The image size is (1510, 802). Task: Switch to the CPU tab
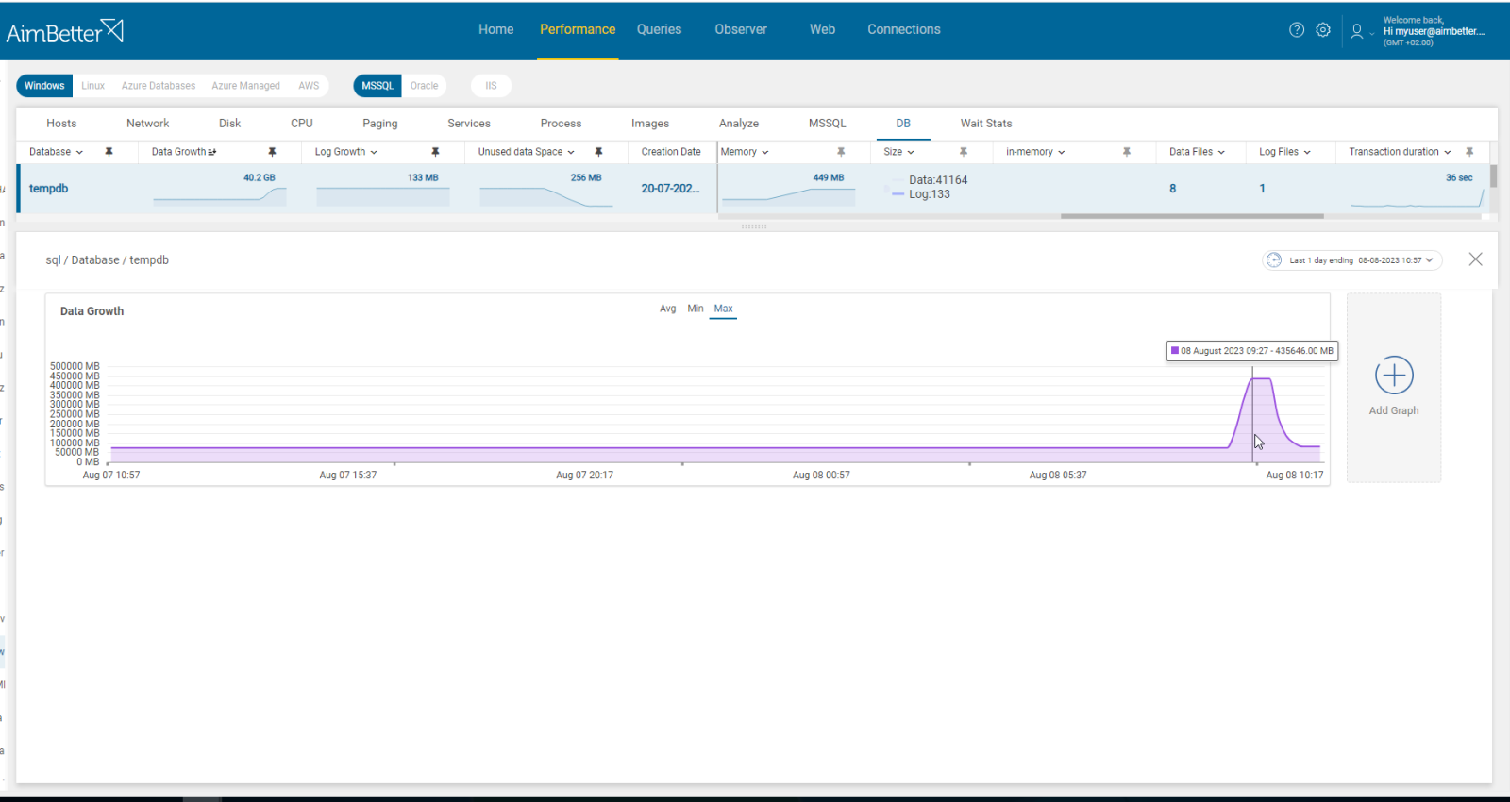point(302,124)
